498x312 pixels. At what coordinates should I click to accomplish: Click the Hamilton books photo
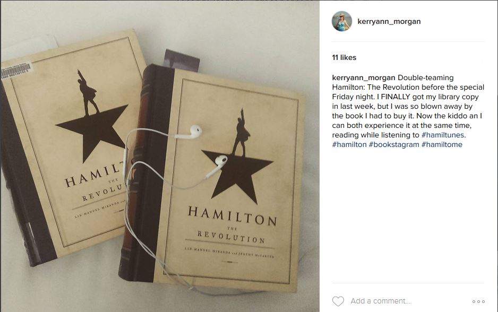coord(160,156)
